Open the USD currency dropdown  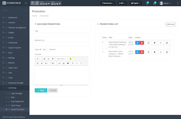122,3
